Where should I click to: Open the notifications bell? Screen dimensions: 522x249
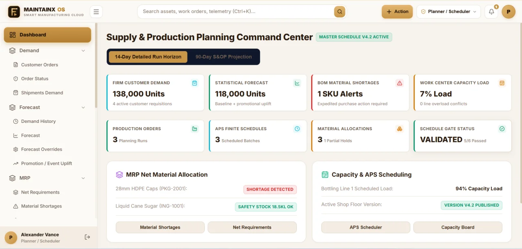click(x=491, y=12)
